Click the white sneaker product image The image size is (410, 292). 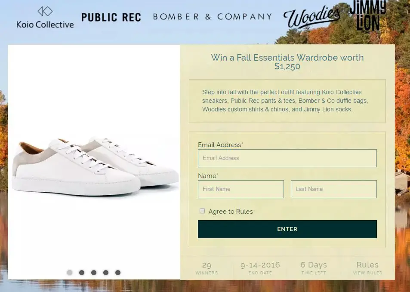(x=94, y=163)
